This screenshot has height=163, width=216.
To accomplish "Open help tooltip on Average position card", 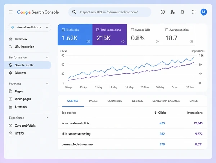I will point(191,41).
